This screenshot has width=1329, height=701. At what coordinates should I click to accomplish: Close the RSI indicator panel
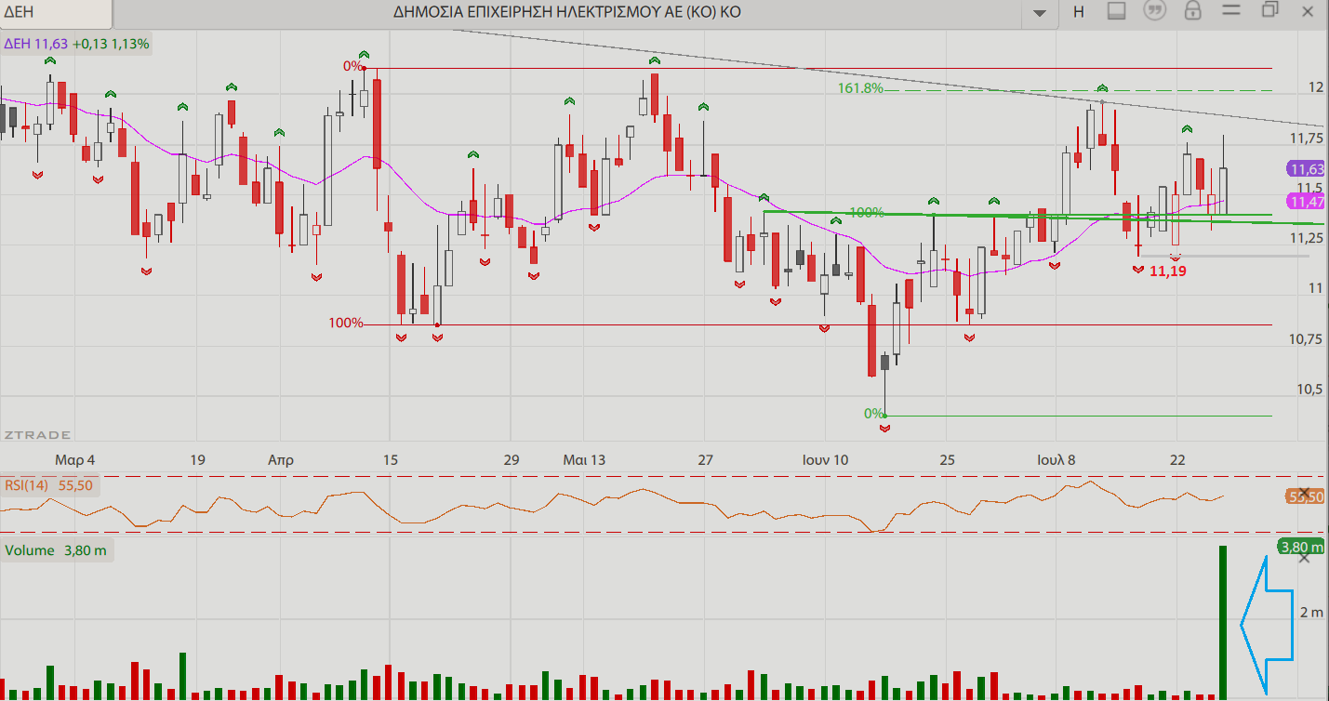(x=1304, y=493)
